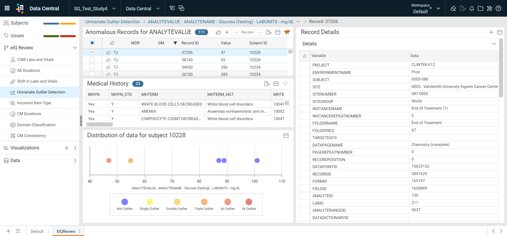Image resolution: width=507 pixels, height=236 pixels.
Task: Open the SG_Test_Study4 study dropdown
Action: click(x=95, y=8)
